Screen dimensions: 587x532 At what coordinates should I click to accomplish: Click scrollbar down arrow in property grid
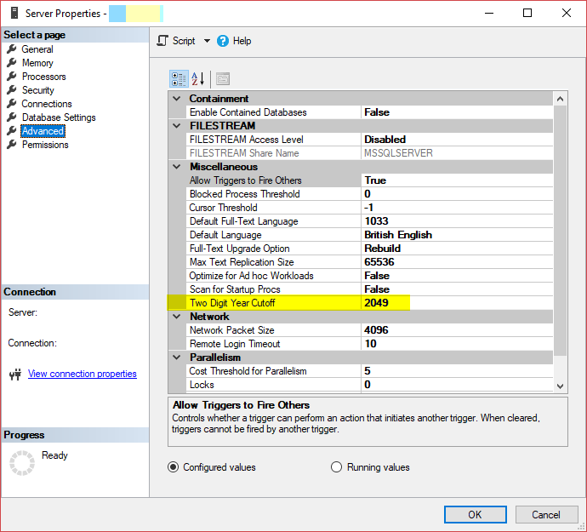[x=560, y=386]
